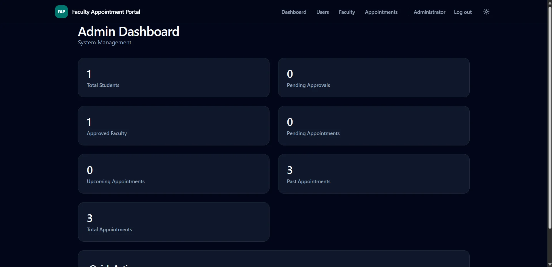Click the page vertical scrollbar thumb
This screenshot has height=267, width=552.
click(x=550, y=118)
